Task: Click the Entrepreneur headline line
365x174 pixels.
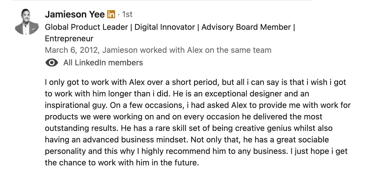Action: pos(69,39)
